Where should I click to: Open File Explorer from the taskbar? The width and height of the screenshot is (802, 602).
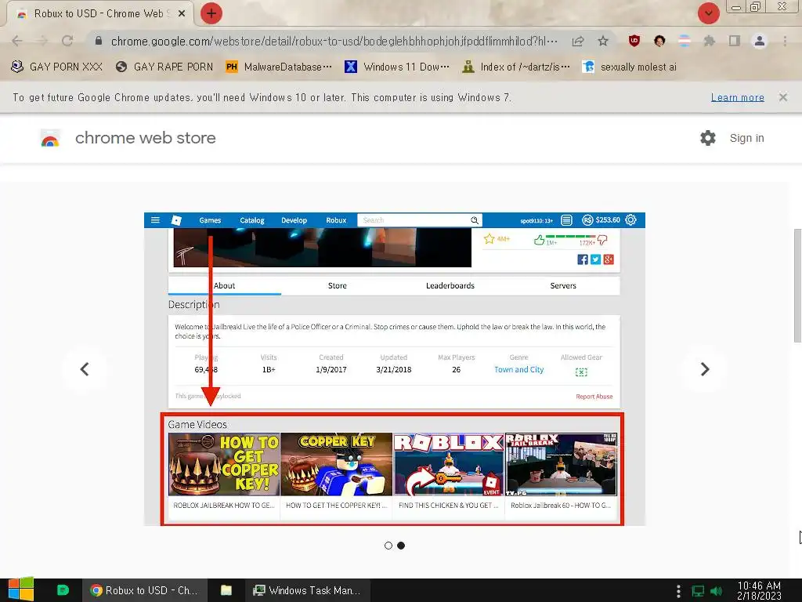(226, 590)
